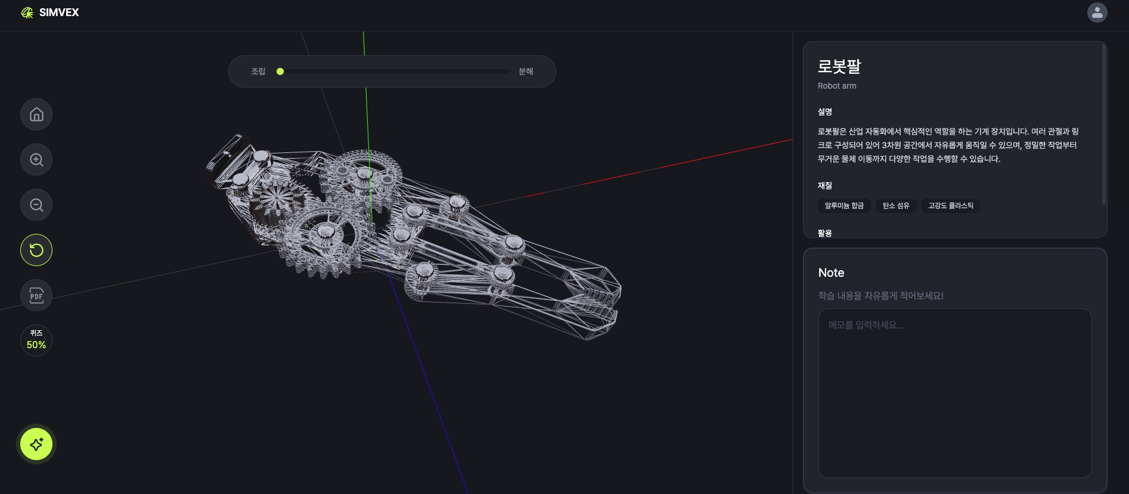The height and width of the screenshot is (494, 1129).
Task: Click the Home icon in left sidebar
Action: 36,114
